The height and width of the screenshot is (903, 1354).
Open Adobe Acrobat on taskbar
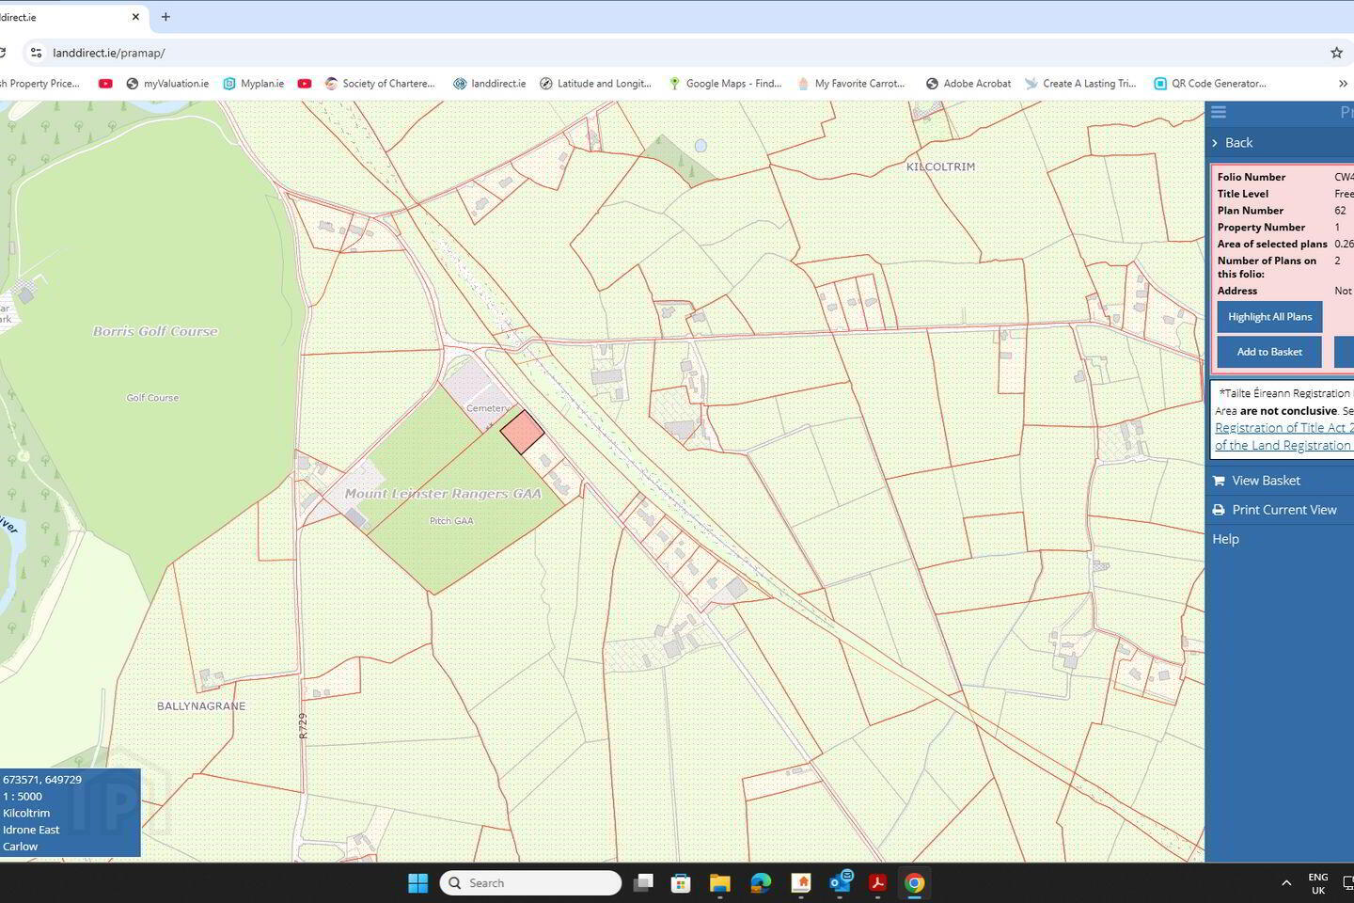(x=877, y=882)
